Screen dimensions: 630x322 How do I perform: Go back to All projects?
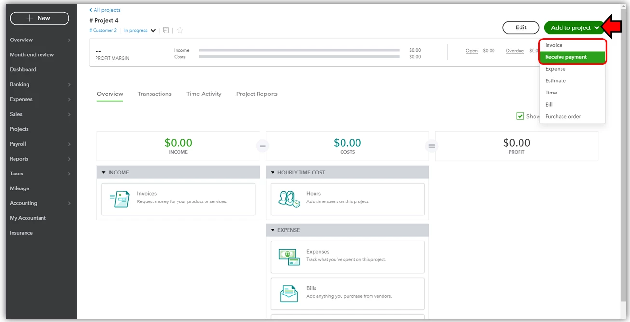click(x=105, y=10)
